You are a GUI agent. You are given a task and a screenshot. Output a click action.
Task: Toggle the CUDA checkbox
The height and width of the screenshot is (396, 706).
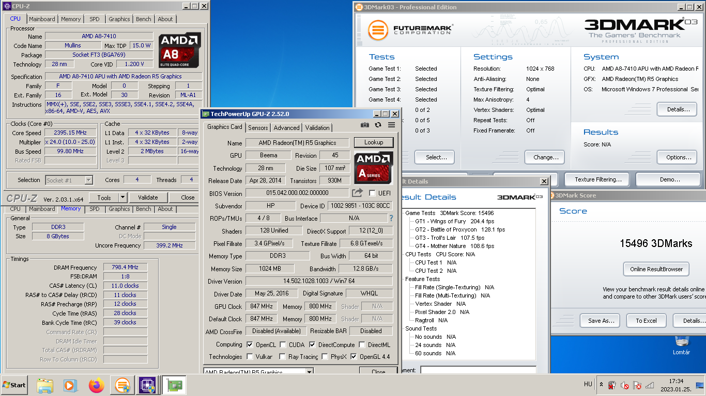(x=283, y=345)
